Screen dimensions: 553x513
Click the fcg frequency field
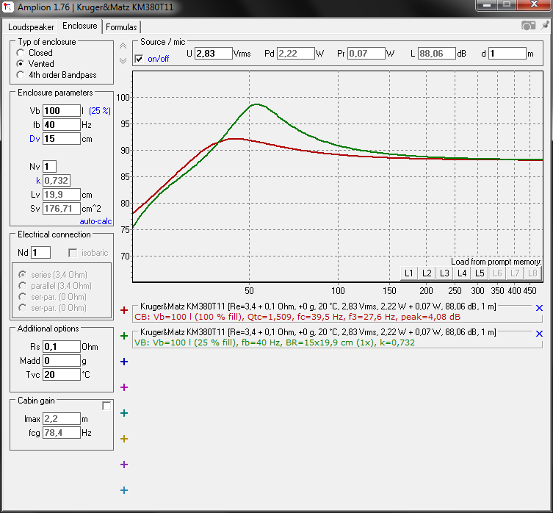pos(62,432)
